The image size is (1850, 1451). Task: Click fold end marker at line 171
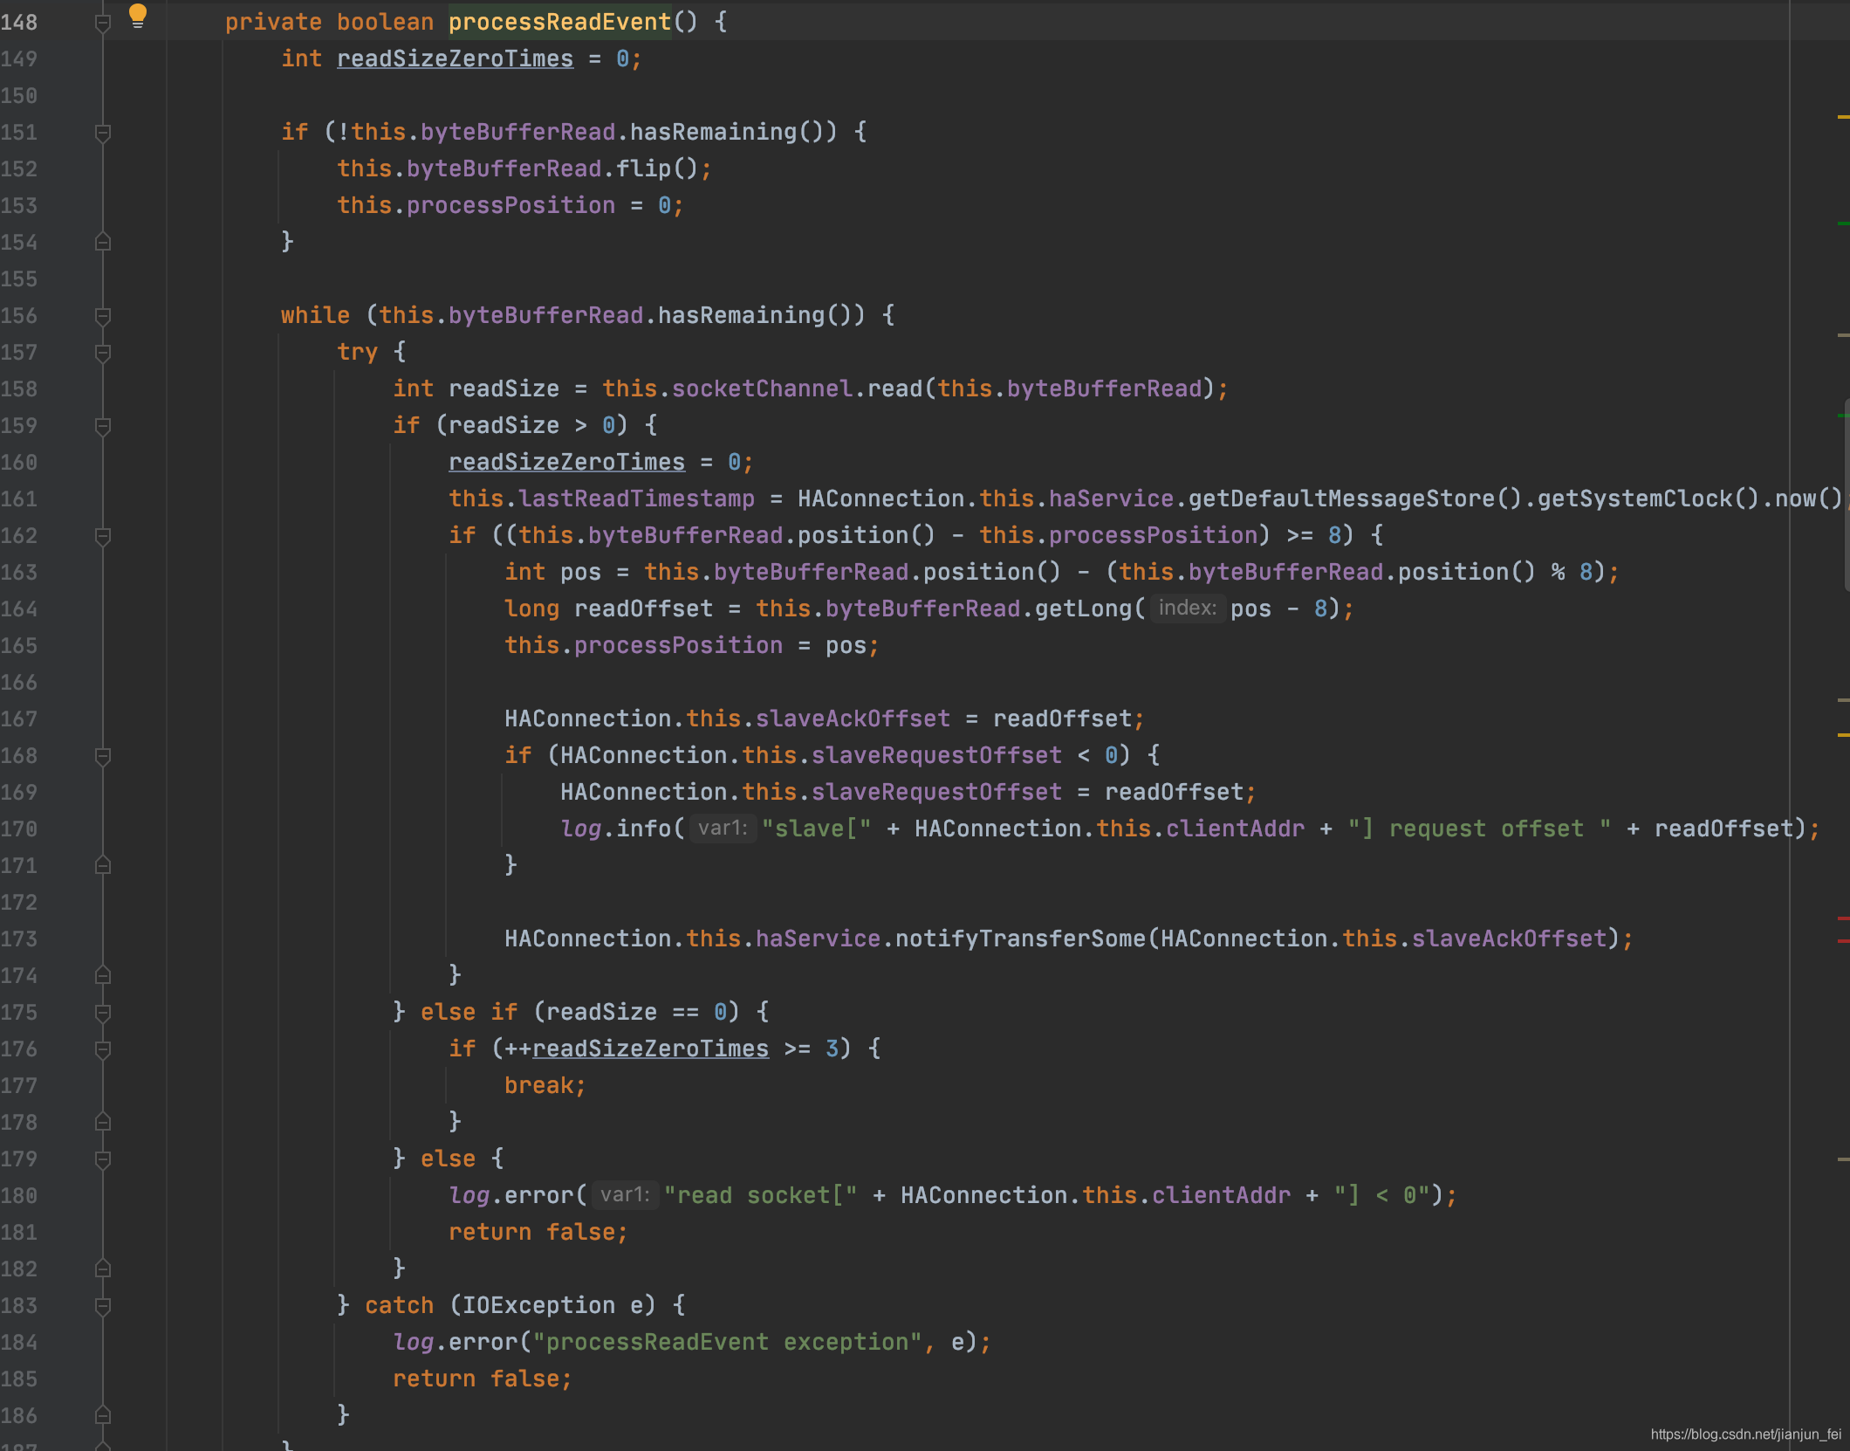102,865
